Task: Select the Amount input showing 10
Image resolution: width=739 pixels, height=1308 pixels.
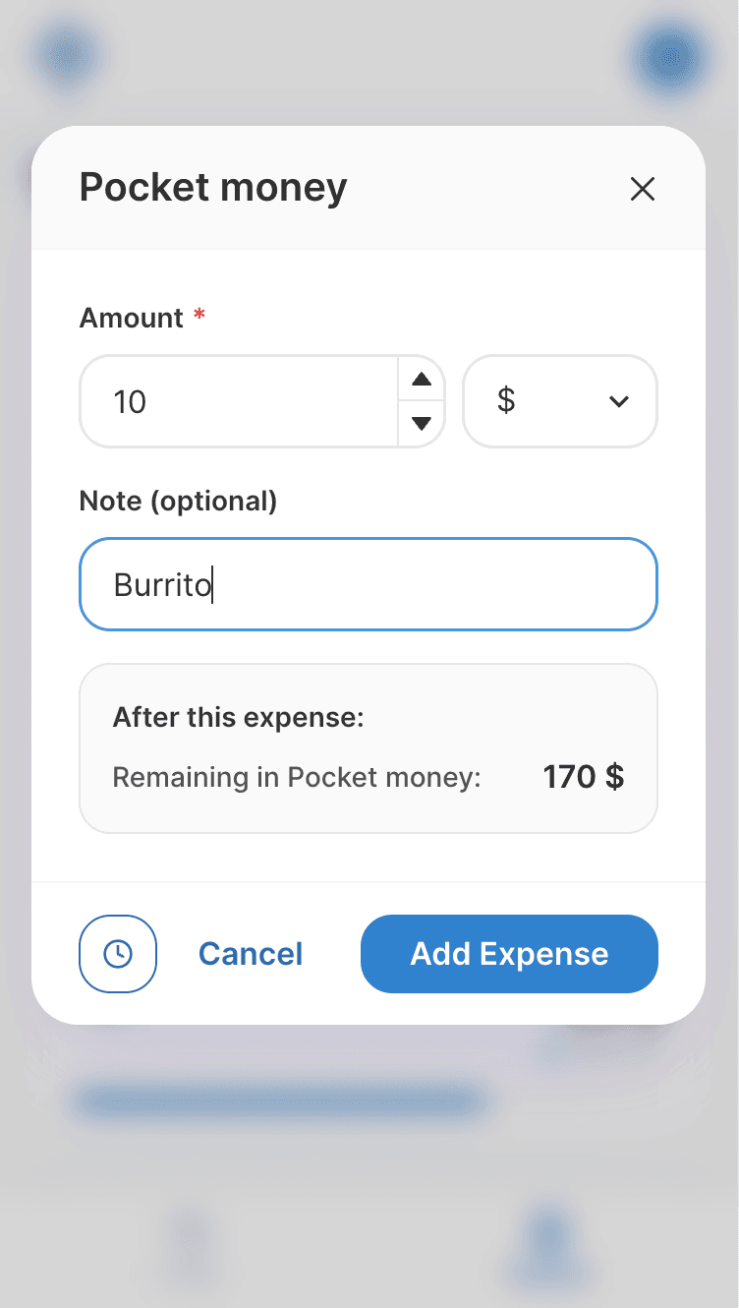Action: click(x=236, y=401)
